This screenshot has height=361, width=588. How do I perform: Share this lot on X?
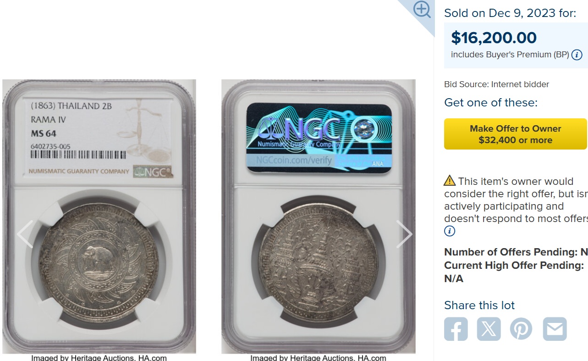pos(489,329)
